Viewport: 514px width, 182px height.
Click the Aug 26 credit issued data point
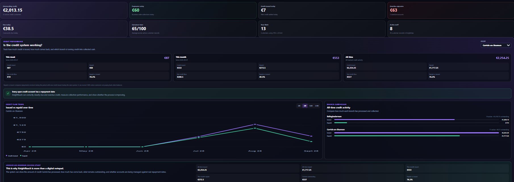[255, 124]
